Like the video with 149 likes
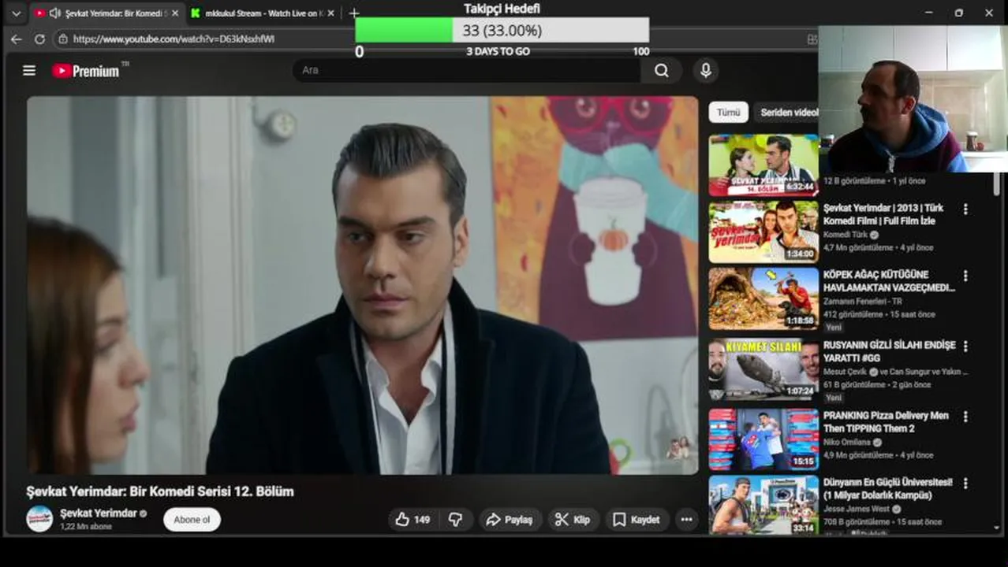The width and height of the screenshot is (1008, 567). pos(413,520)
